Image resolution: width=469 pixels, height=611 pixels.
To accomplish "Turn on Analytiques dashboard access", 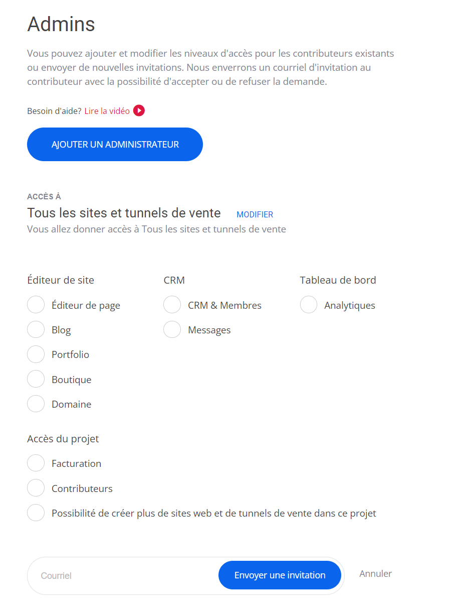I will coord(309,305).
